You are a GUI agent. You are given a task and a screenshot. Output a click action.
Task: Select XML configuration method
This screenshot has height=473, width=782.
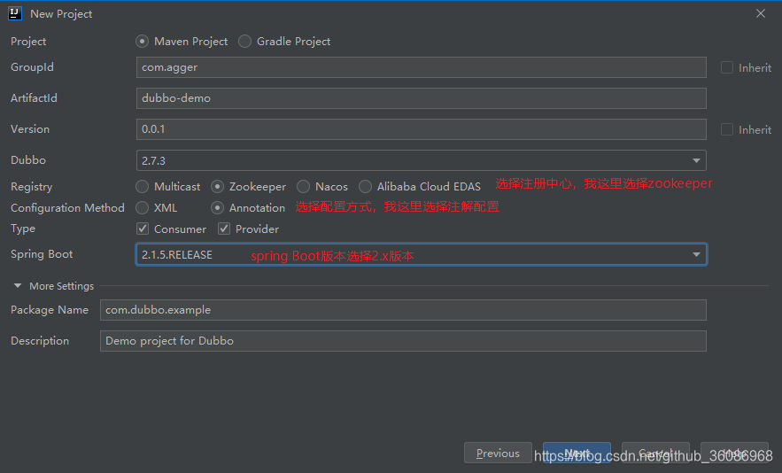[x=142, y=207]
